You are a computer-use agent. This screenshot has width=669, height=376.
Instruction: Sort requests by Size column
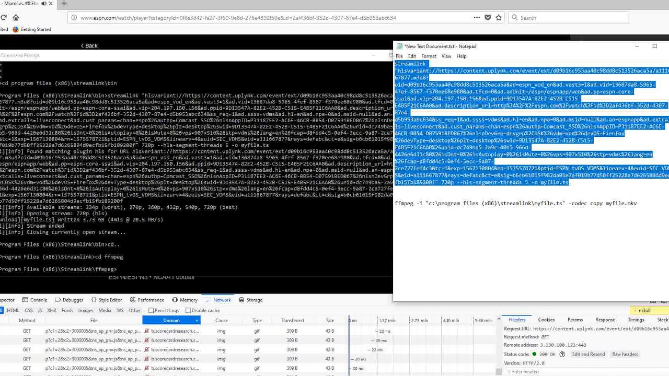(x=330, y=321)
